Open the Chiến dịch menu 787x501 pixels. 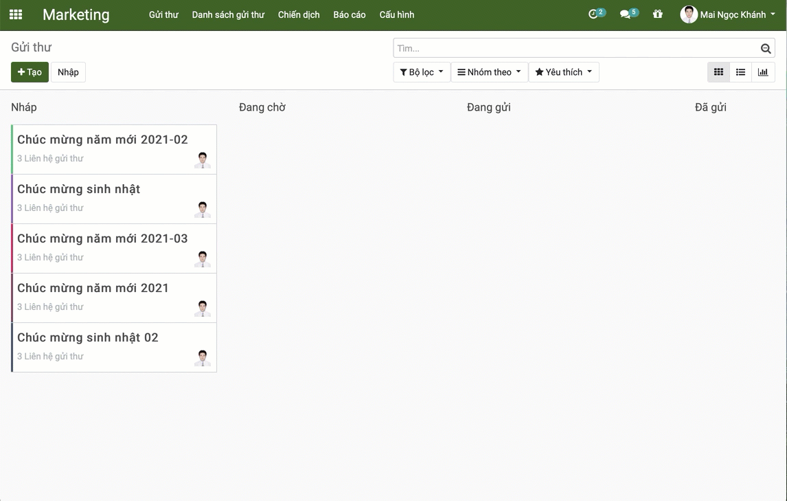299,14
